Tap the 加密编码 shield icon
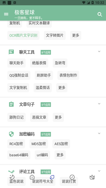The width and height of the screenshot is (106, 188). [x=11, y=134]
